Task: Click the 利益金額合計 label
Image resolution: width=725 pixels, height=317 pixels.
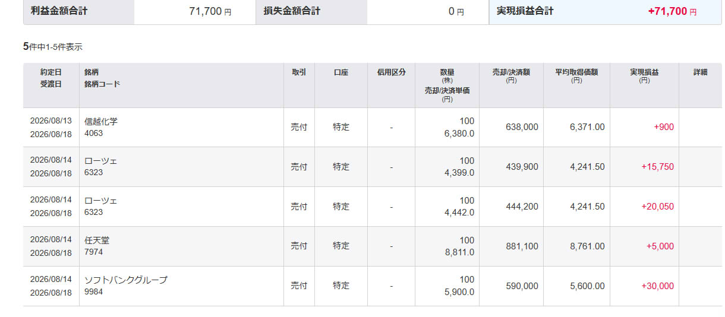Action: point(59,11)
